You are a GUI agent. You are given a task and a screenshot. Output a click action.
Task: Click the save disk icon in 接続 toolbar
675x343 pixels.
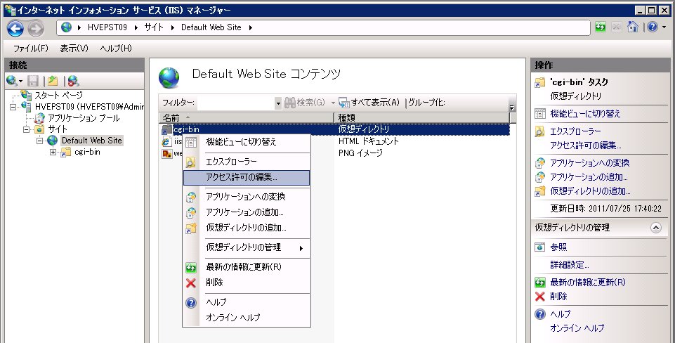click(x=33, y=81)
